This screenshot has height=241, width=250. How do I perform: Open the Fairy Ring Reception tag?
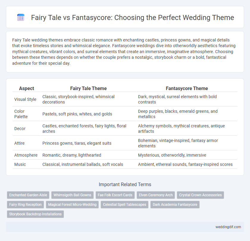(25, 205)
